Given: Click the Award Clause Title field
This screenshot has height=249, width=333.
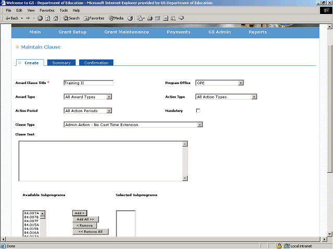Looking at the screenshot, I should 88,83.
